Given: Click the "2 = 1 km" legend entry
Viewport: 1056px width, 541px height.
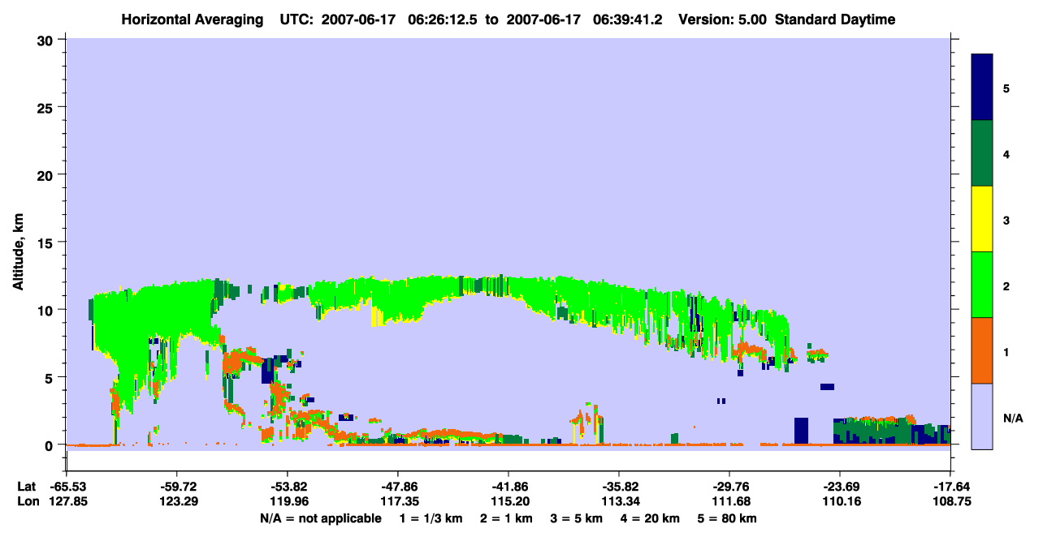Looking at the screenshot, I should click(507, 518).
